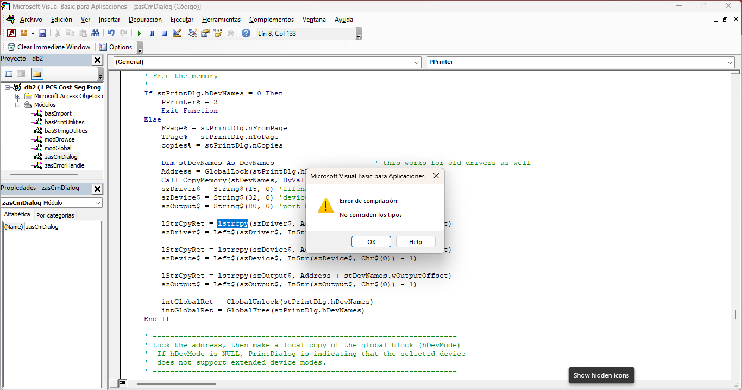Click the Reset stop icon
The image size is (742, 390).
[164, 33]
